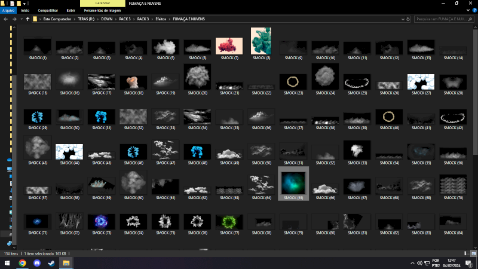Image resolution: width=478 pixels, height=269 pixels.
Task: Launch Steam from the taskbar
Action: point(51,262)
